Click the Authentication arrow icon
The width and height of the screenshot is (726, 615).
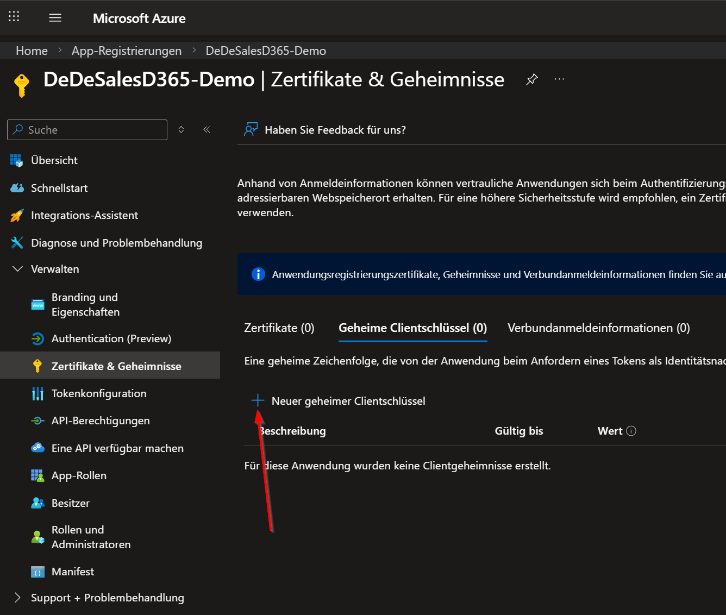coord(37,338)
